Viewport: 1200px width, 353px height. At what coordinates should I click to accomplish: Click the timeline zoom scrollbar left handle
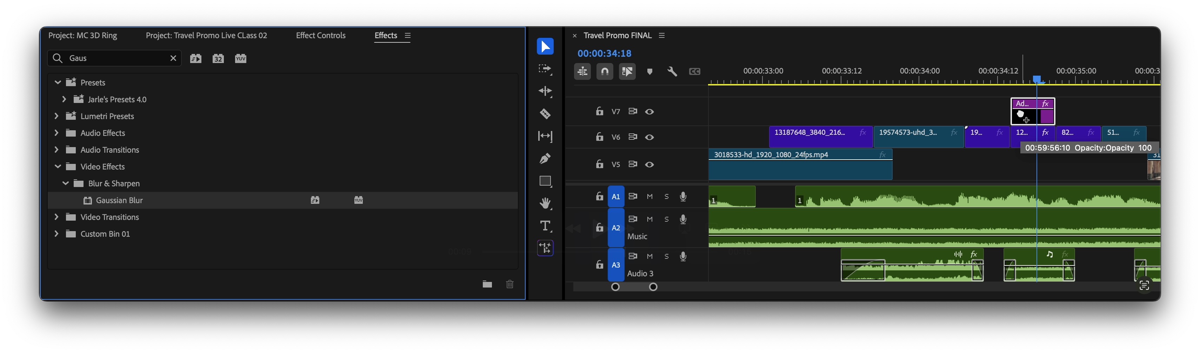(615, 287)
